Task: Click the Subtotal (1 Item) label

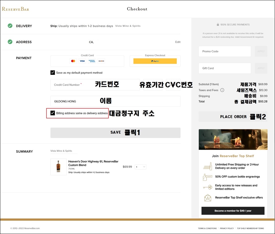Action: click(209, 84)
